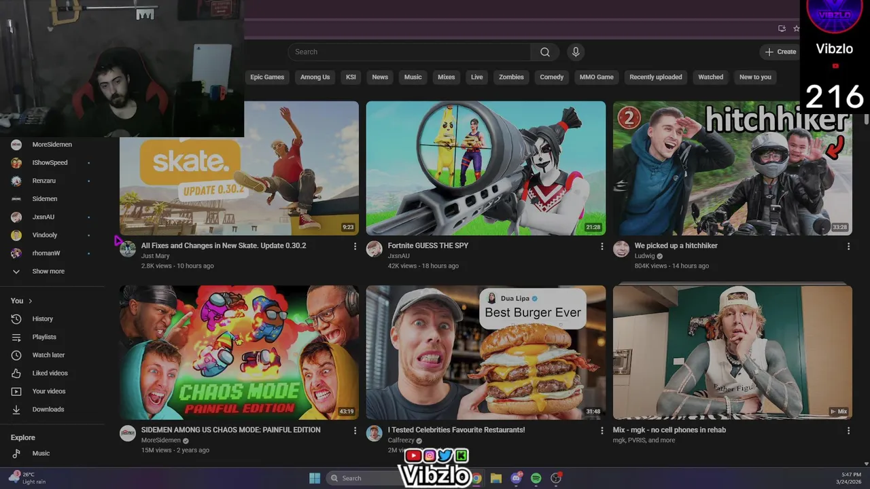Image resolution: width=870 pixels, height=489 pixels.
Task: Open OBS Studio from the taskbar
Action: click(556, 478)
